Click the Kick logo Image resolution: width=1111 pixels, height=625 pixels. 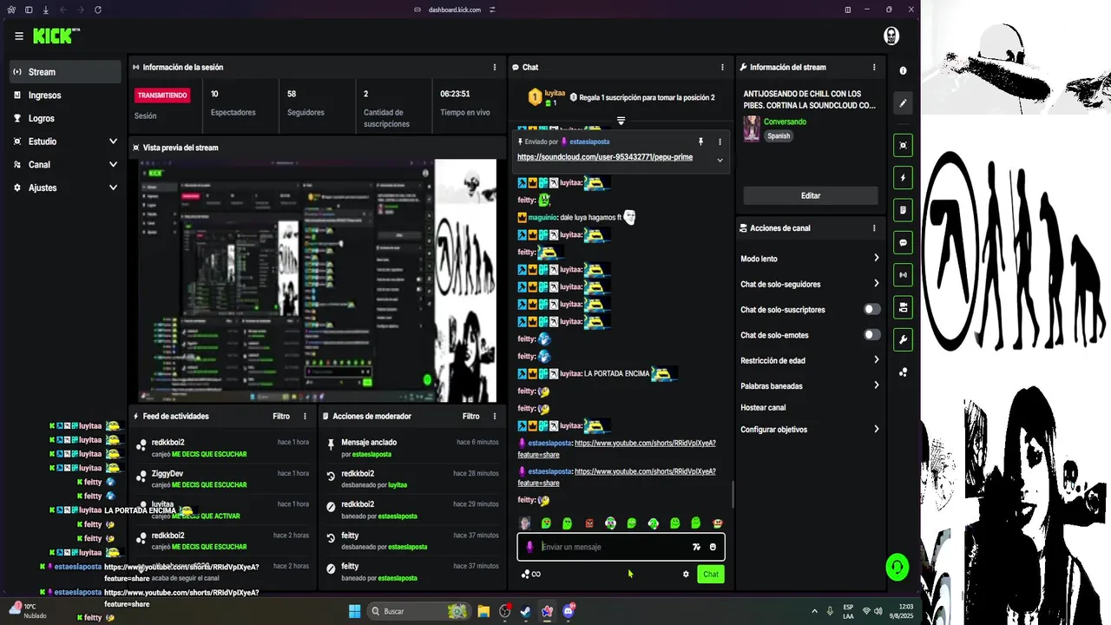click(56, 36)
